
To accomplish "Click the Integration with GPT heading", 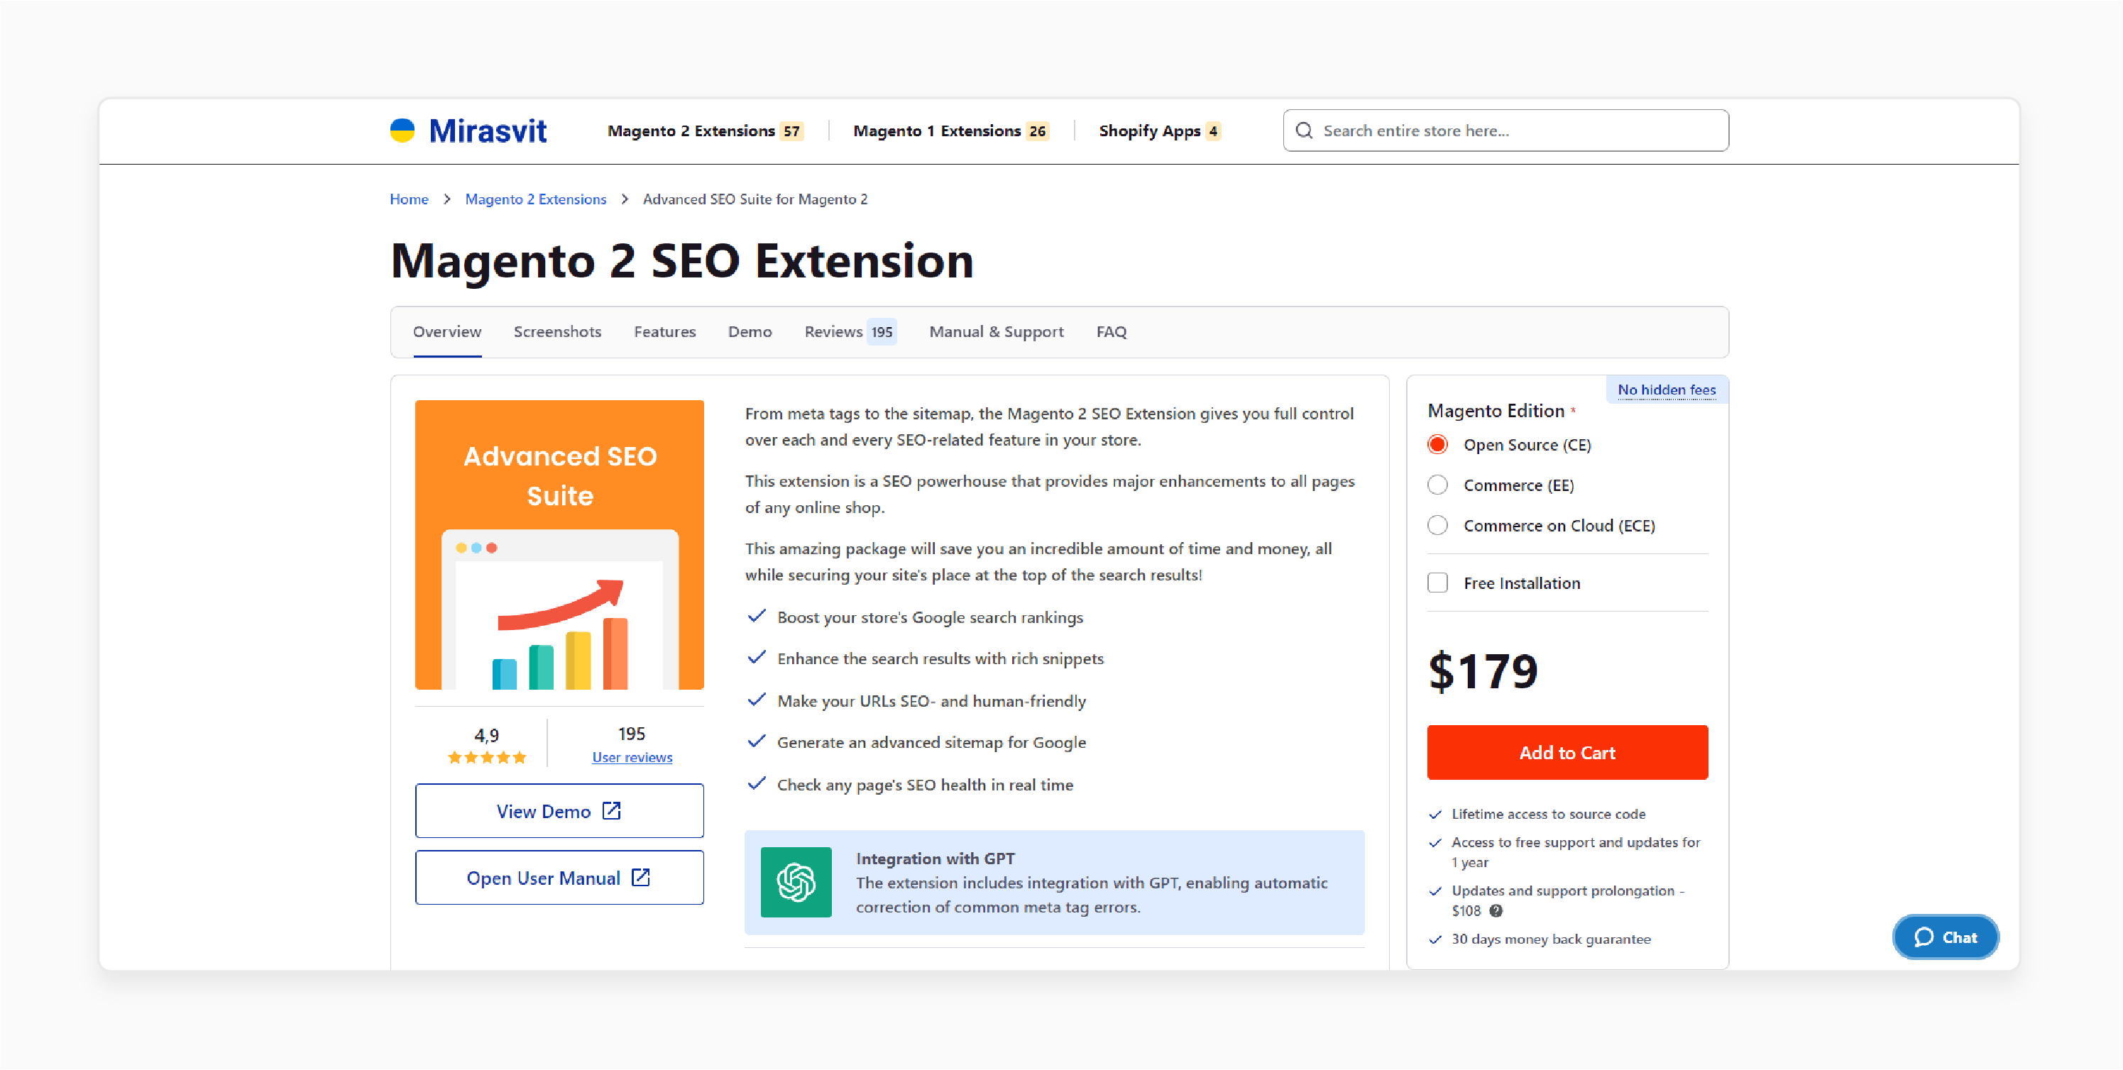I will pos(936,859).
